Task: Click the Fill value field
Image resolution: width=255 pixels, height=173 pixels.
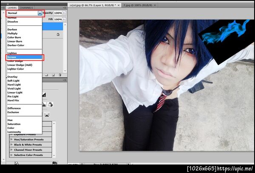Action: pos(58,20)
